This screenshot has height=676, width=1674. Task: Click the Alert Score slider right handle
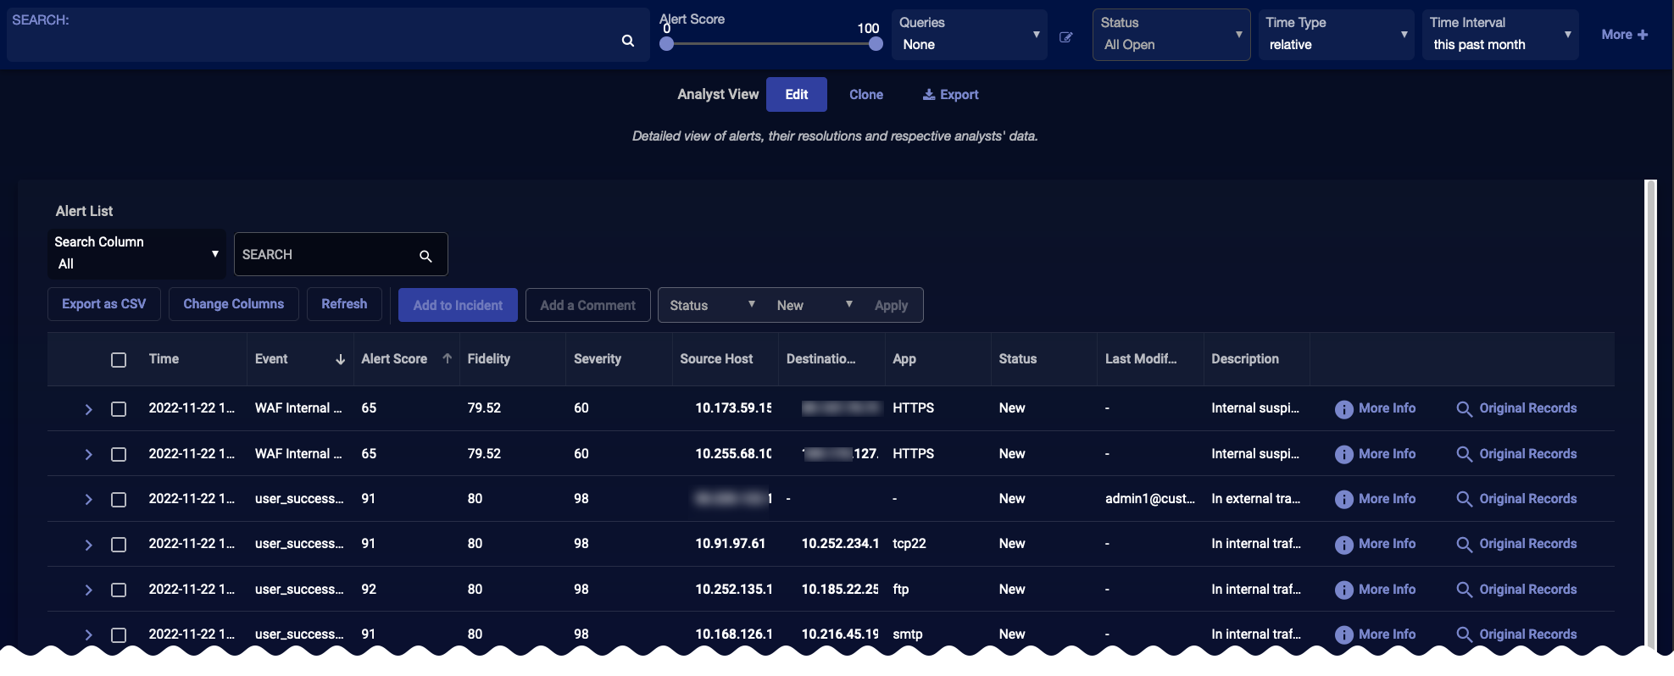[x=876, y=44]
